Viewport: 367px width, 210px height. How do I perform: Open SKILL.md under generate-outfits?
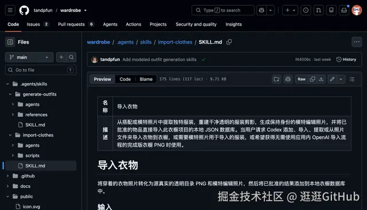pos(35,125)
